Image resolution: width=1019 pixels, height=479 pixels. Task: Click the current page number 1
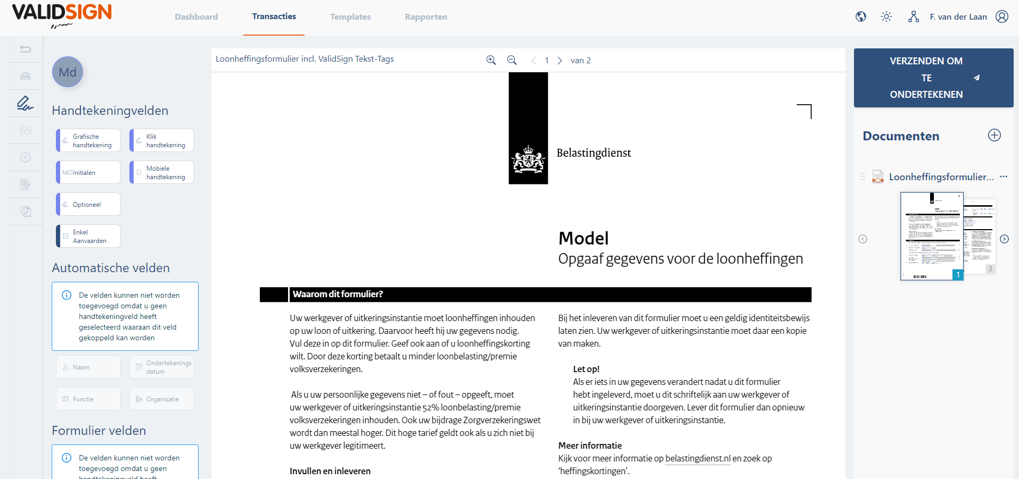(547, 61)
